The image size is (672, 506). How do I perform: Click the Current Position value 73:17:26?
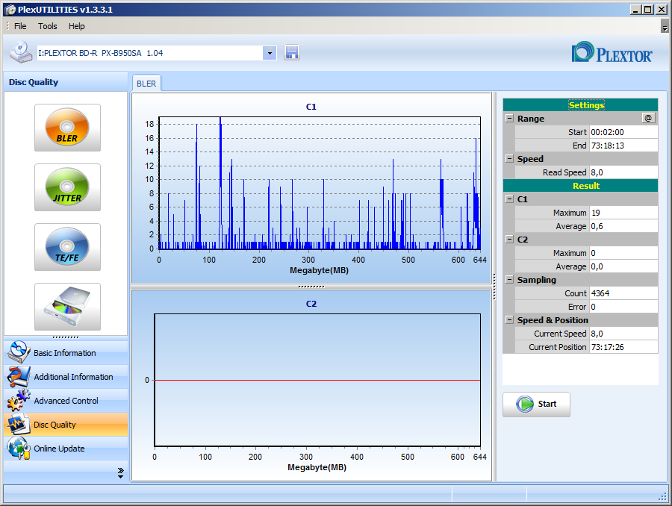623,346
